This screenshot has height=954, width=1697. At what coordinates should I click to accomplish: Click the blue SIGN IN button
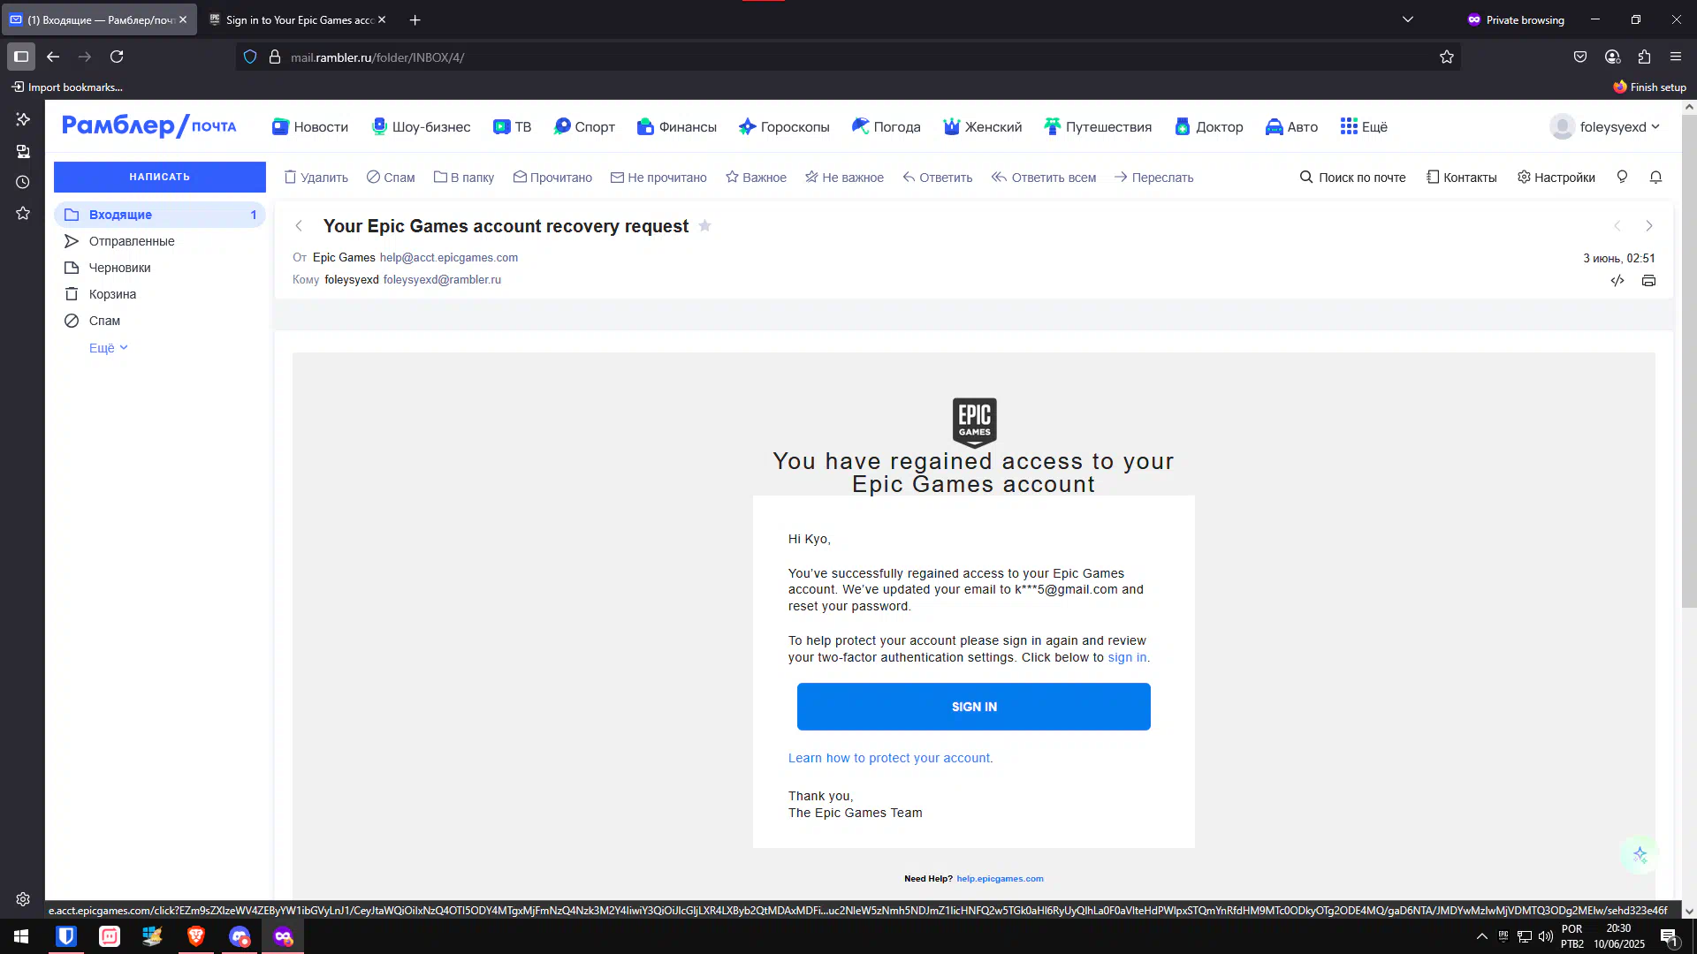tap(974, 707)
